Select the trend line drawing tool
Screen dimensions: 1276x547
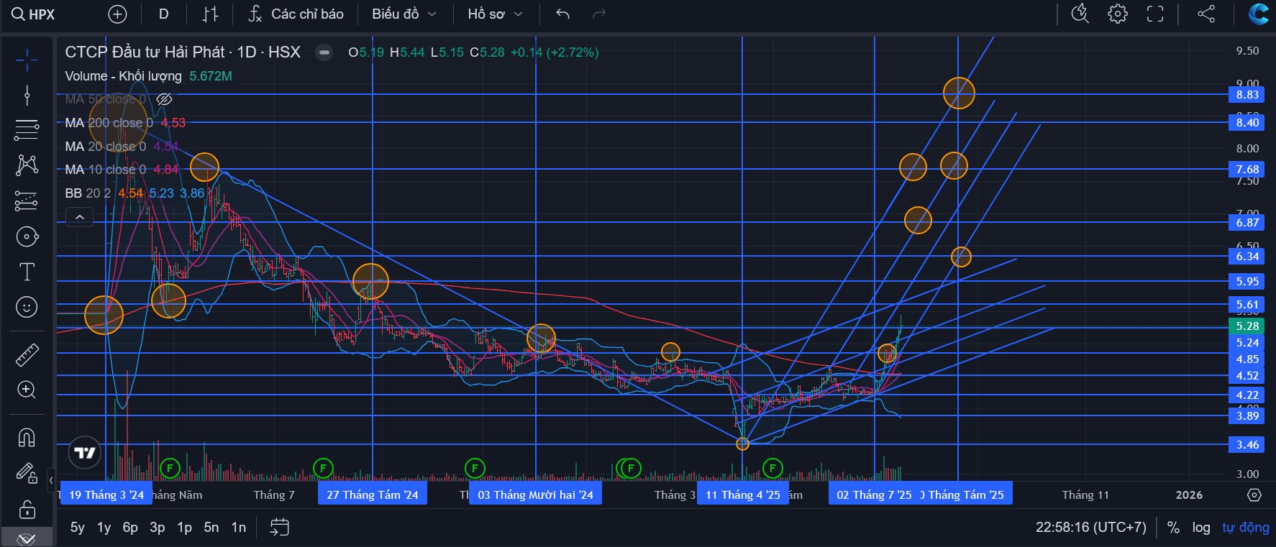pos(27,95)
